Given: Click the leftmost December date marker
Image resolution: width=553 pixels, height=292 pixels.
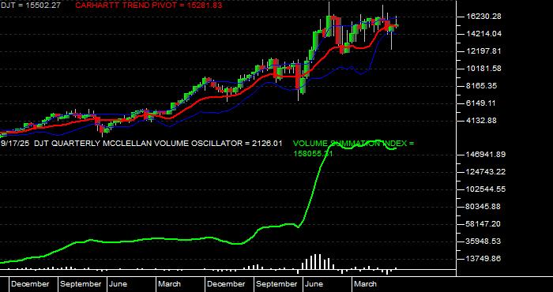Looking at the screenshot, I should coord(30,284).
